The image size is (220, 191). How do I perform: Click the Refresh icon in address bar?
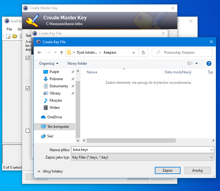click(x=143, y=52)
